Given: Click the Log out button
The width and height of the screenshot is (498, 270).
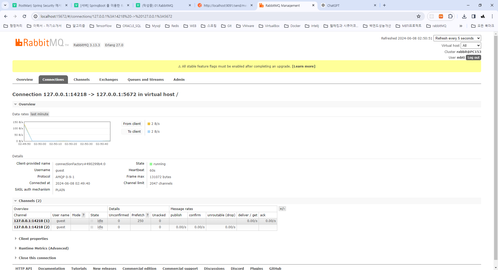Looking at the screenshot, I should (473, 58).
